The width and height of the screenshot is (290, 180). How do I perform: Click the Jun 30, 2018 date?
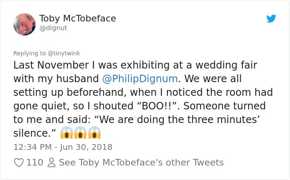(x=86, y=147)
